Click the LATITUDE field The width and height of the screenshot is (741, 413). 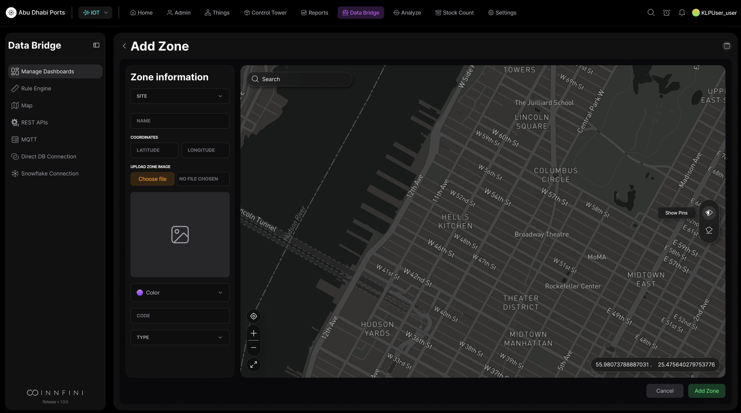(154, 150)
